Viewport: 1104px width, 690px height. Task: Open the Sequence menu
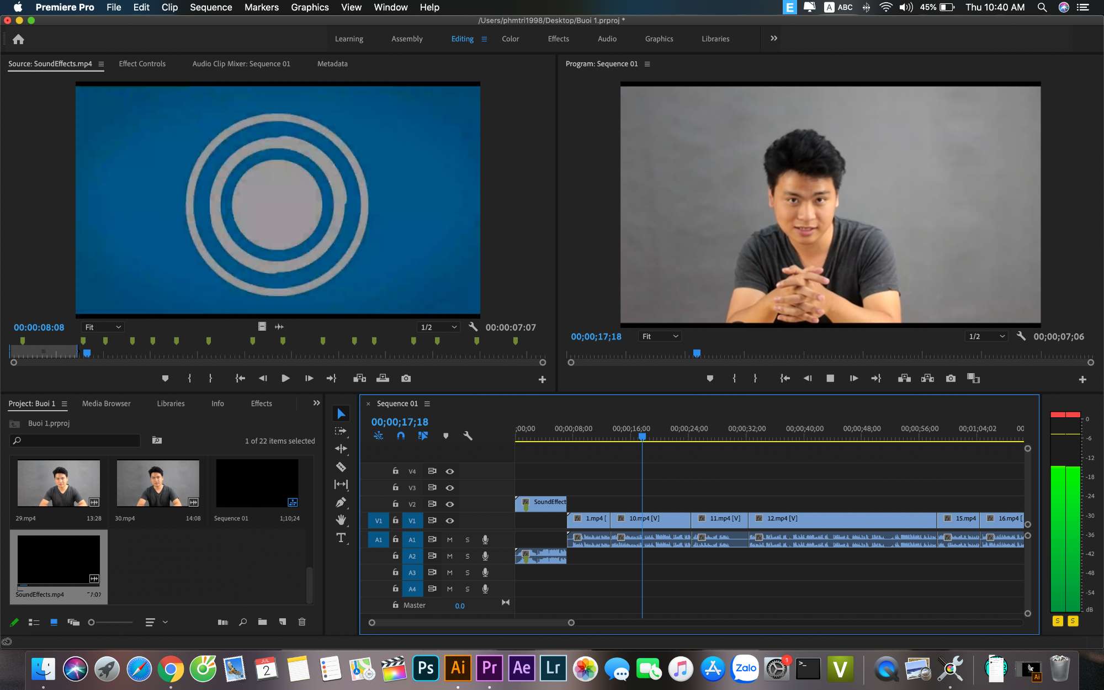211,7
